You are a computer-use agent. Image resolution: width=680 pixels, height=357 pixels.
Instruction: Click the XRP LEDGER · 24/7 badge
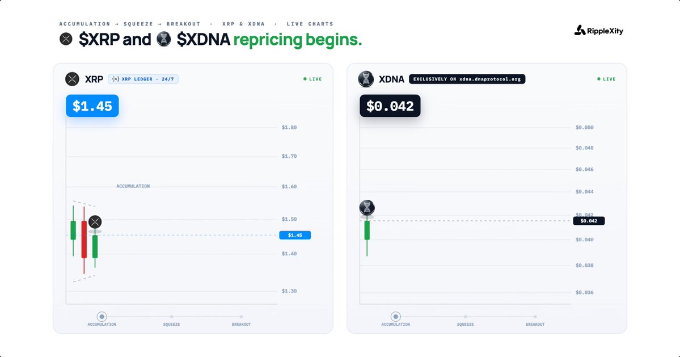pos(143,79)
